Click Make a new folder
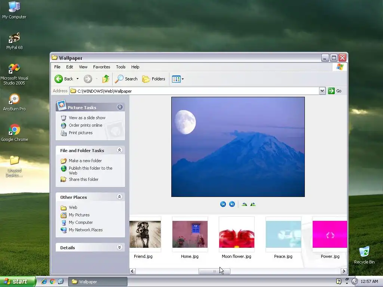The width and height of the screenshot is (383, 287). (x=85, y=161)
